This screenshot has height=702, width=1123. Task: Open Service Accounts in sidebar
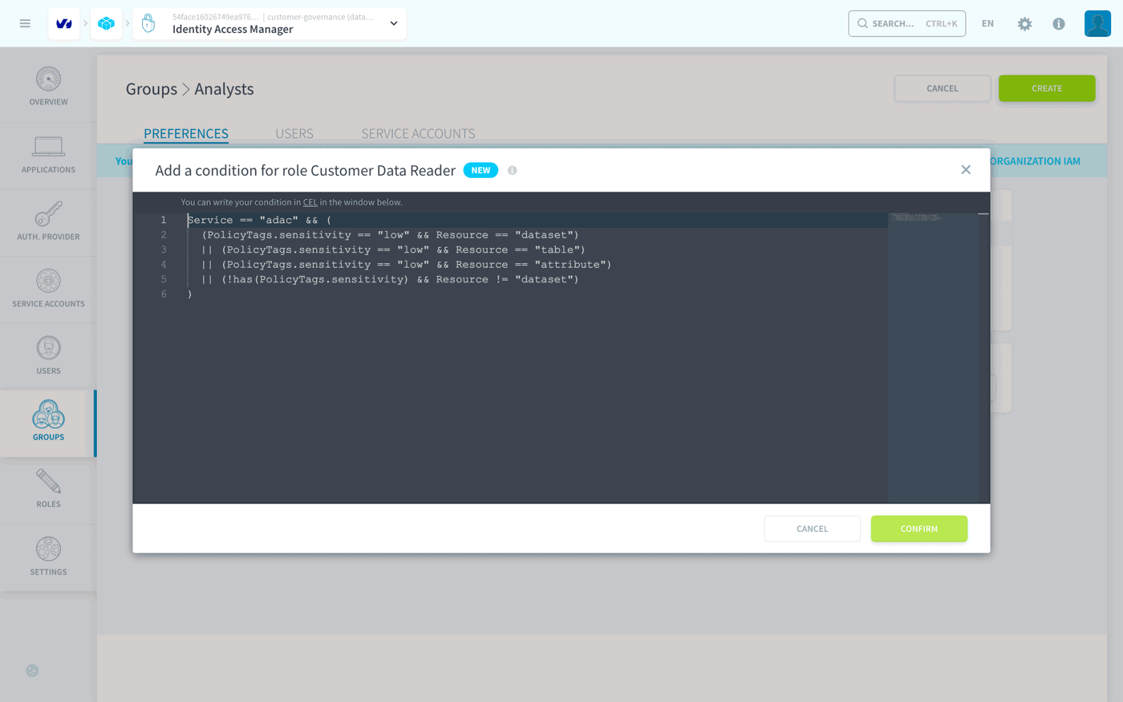point(48,290)
